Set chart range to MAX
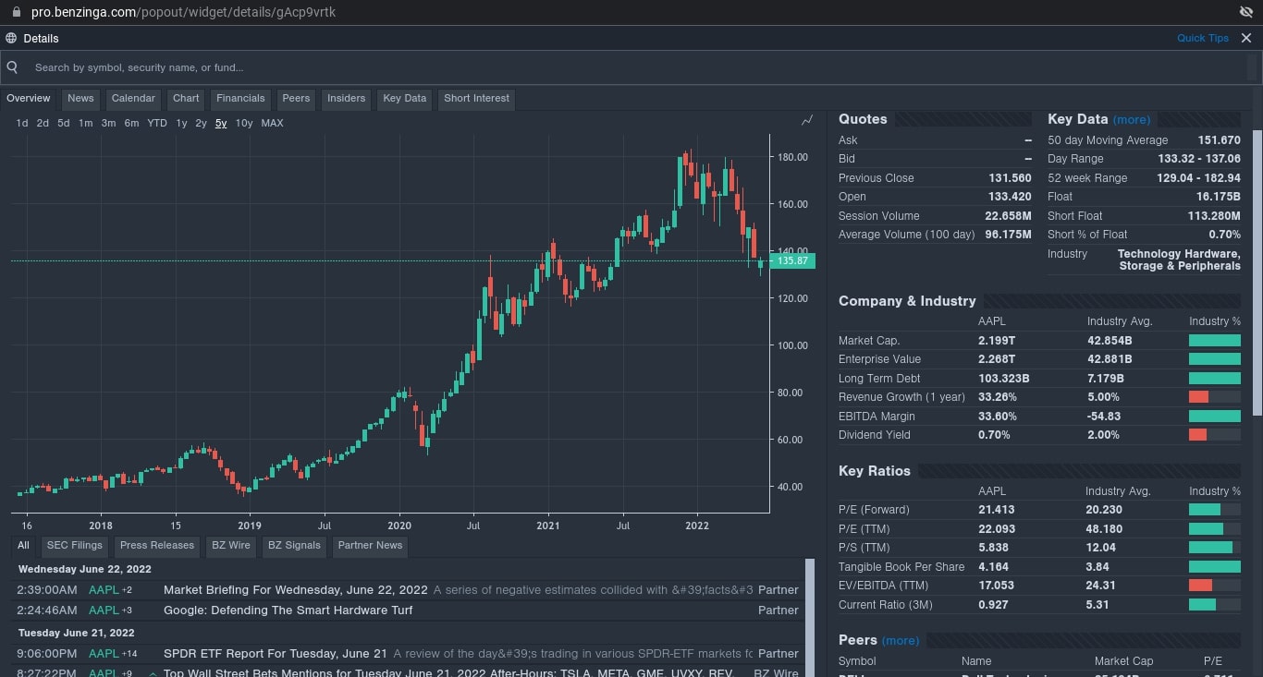 pyautogui.click(x=272, y=123)
